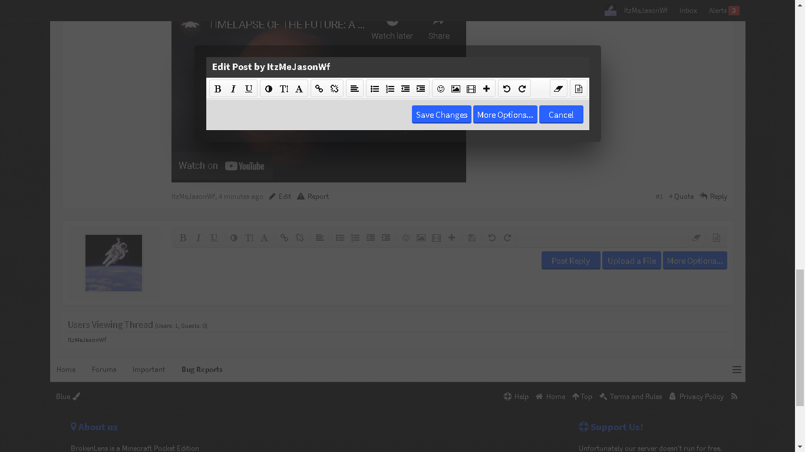Insert unordered list in Edit Post toolbar
The height and width of the screenshot is (452, 805).
pos(375,89)
